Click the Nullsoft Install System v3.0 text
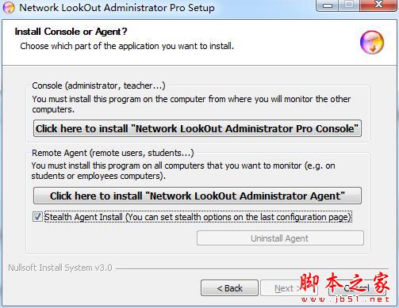Screen dimensions: 399x308 pos(60,268)
